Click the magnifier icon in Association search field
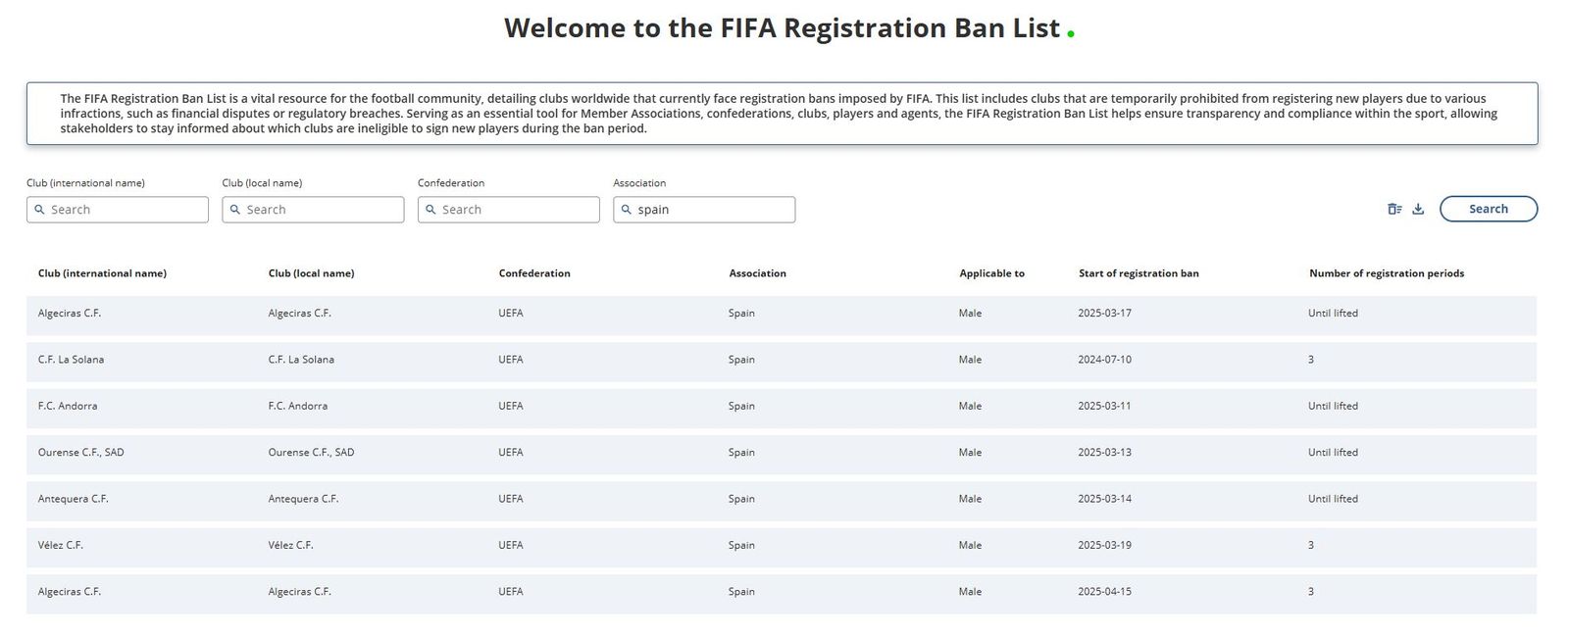Viewport: 1569px width, 634px height. coord(627,210)
